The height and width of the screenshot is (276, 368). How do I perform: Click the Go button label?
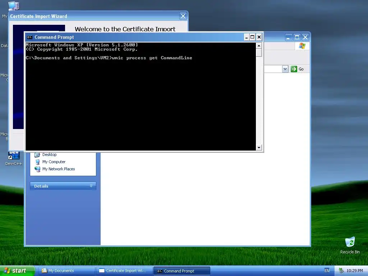(301, 69)
